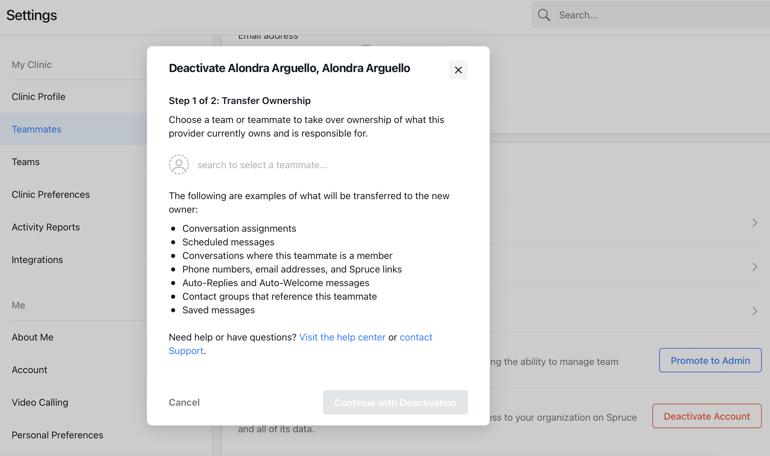Click the top Search field

point(650,15)
